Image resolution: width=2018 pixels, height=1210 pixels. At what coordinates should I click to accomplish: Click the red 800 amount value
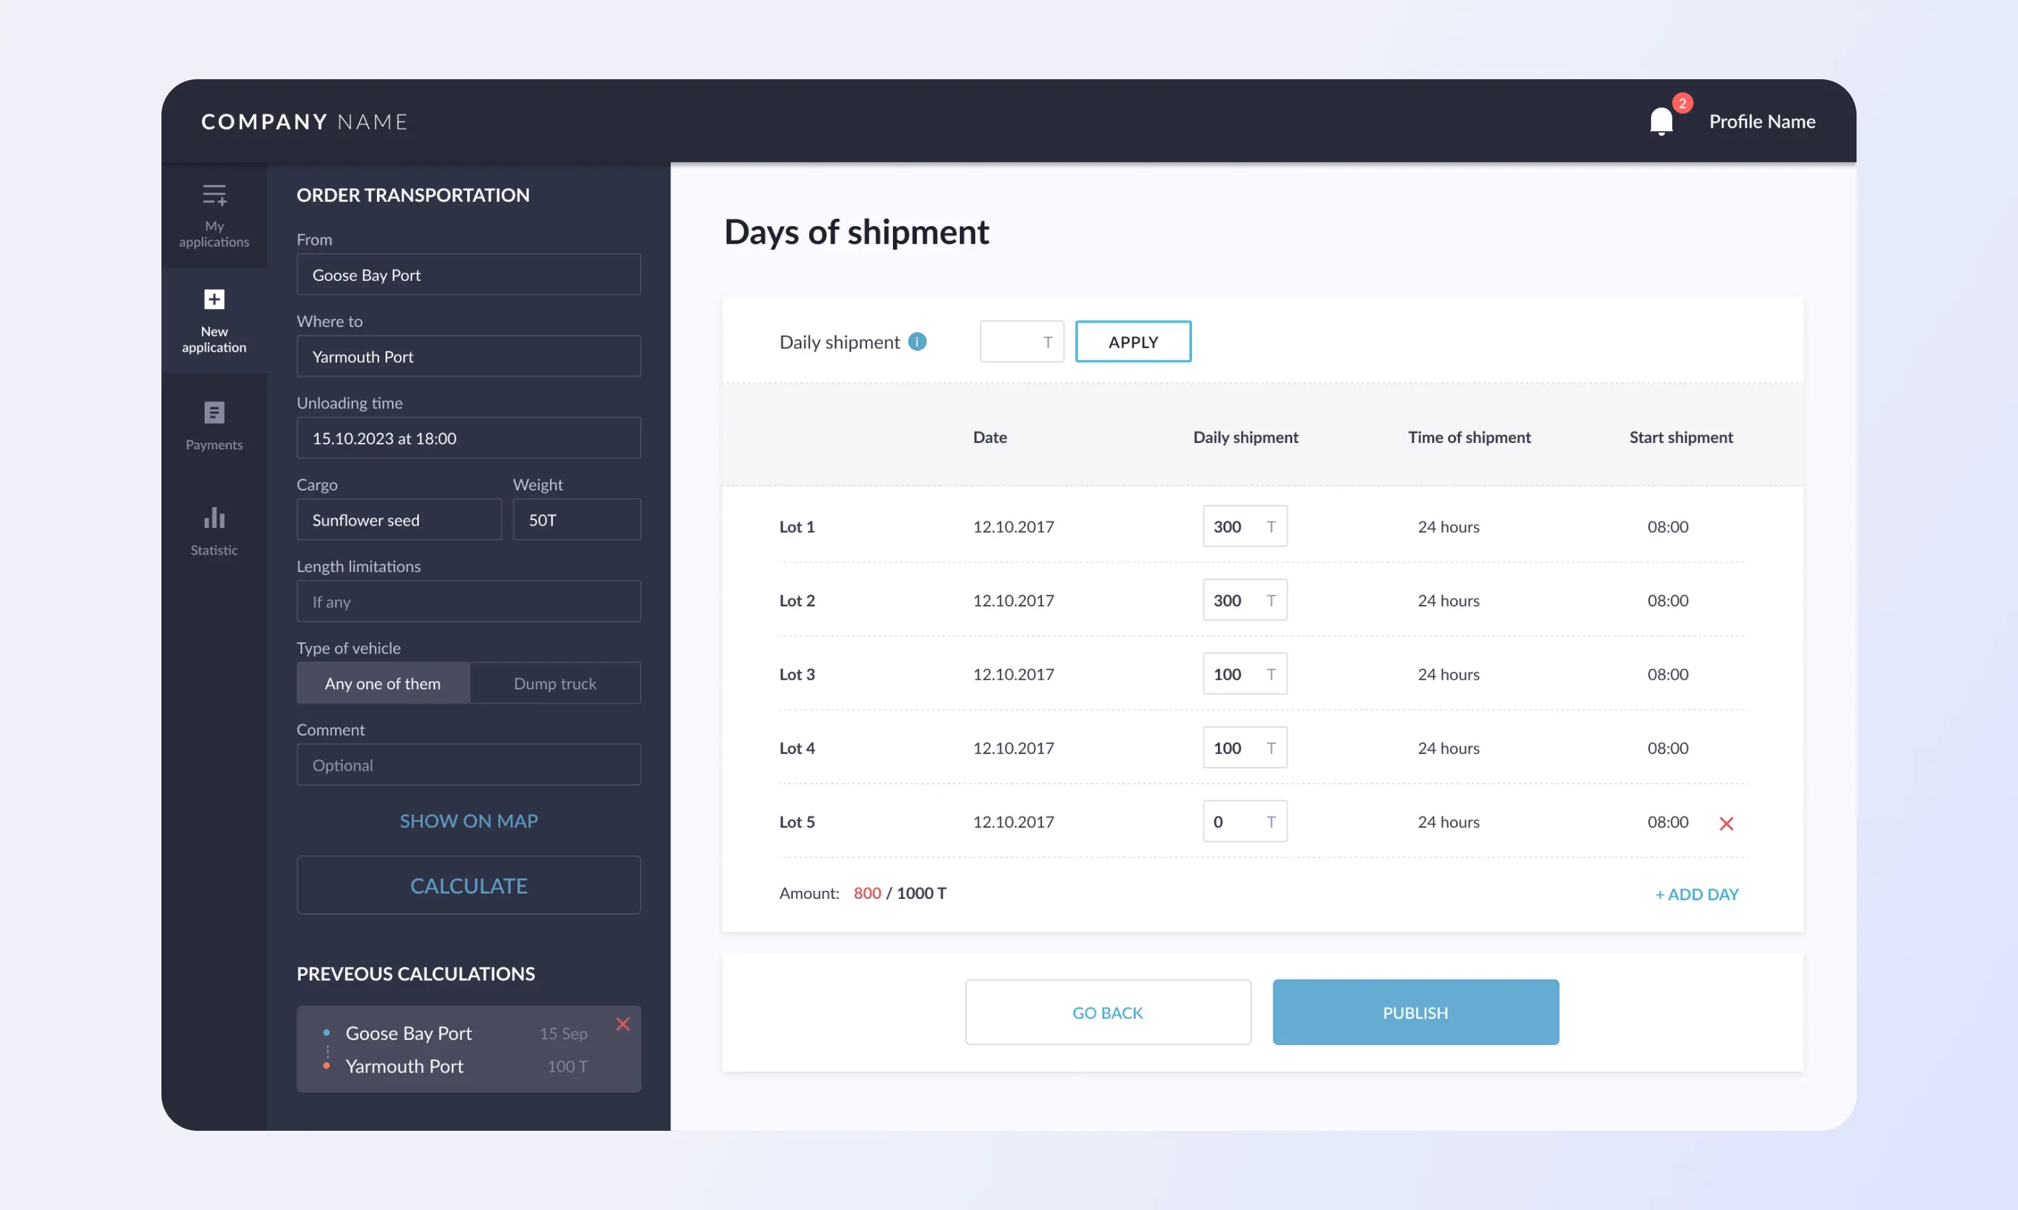pyautogui.click(x=867, y=894)
